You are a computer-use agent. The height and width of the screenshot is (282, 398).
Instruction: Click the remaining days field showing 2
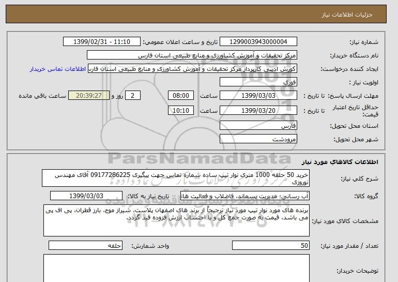point(132,96)
